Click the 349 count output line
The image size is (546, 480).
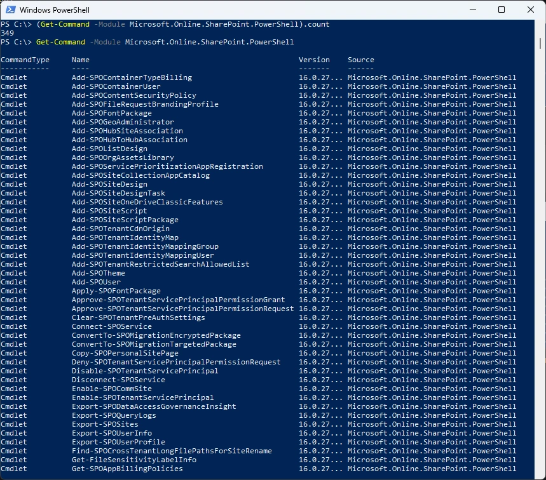click(8, 33)
